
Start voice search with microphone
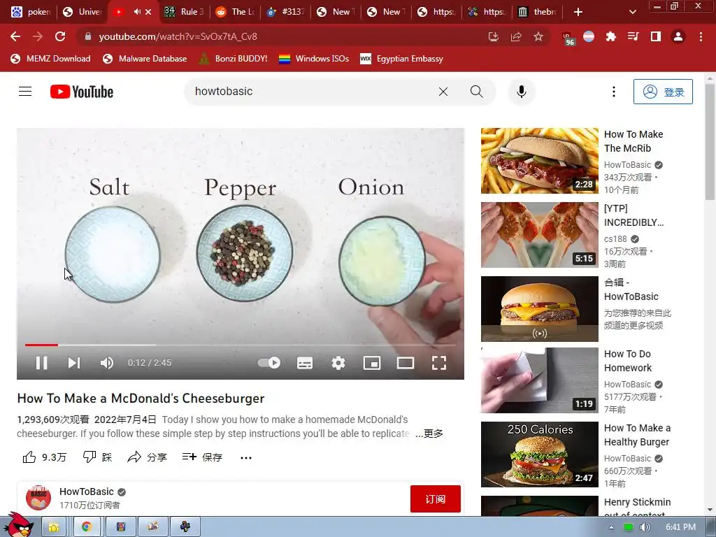(x=522, y=92)
